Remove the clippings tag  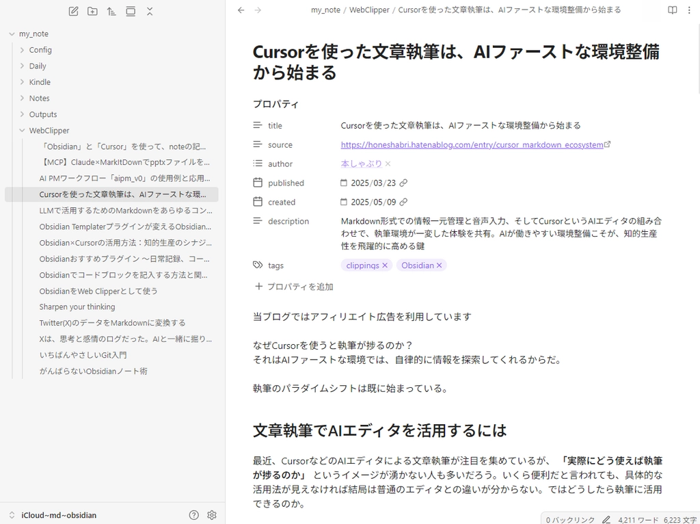point(385,265)
